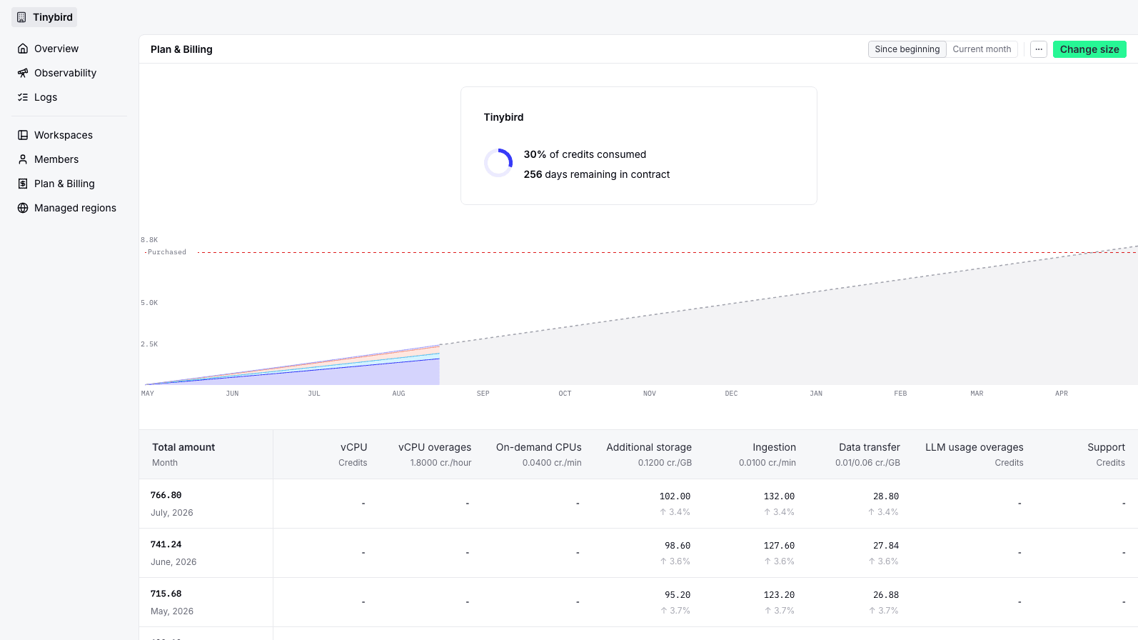This screenshot has width=1138, height=640.
Task: Click the Logs list icon
Action: point(23,97)
